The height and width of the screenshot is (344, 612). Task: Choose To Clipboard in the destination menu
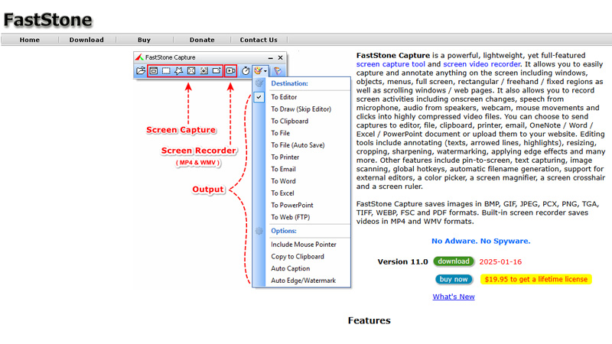(x=289, y=121)
